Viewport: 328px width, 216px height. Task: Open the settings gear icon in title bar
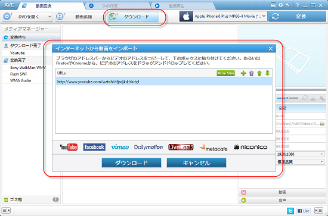tap(280, 5)
